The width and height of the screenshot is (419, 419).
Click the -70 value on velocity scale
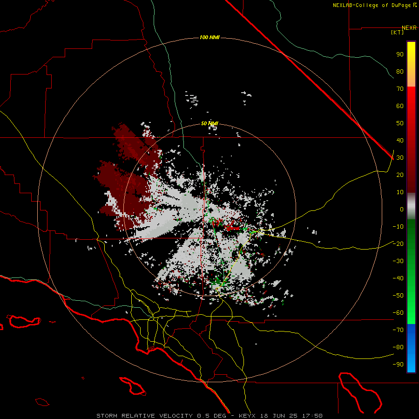pos(398,330)
